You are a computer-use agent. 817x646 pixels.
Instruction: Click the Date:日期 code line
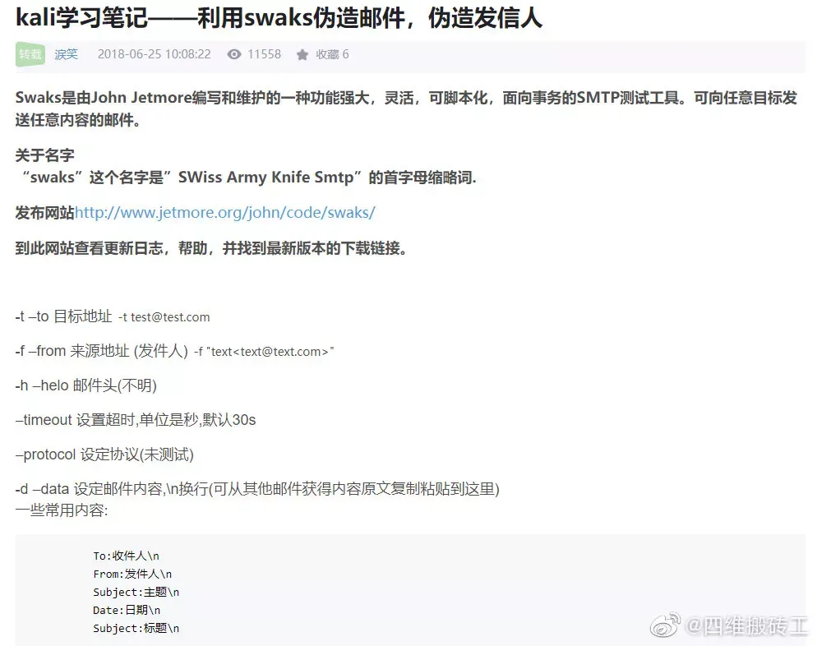coord(127,610)
